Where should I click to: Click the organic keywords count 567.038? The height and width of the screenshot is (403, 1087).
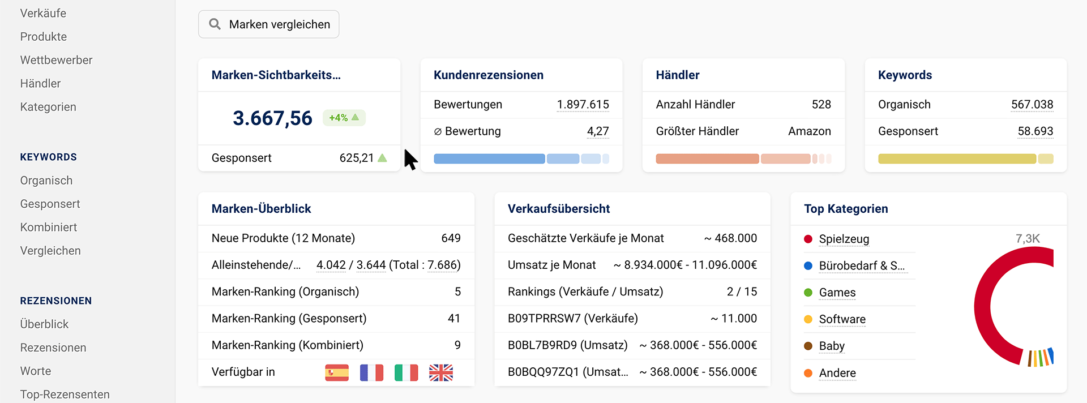coord(1032,105)
